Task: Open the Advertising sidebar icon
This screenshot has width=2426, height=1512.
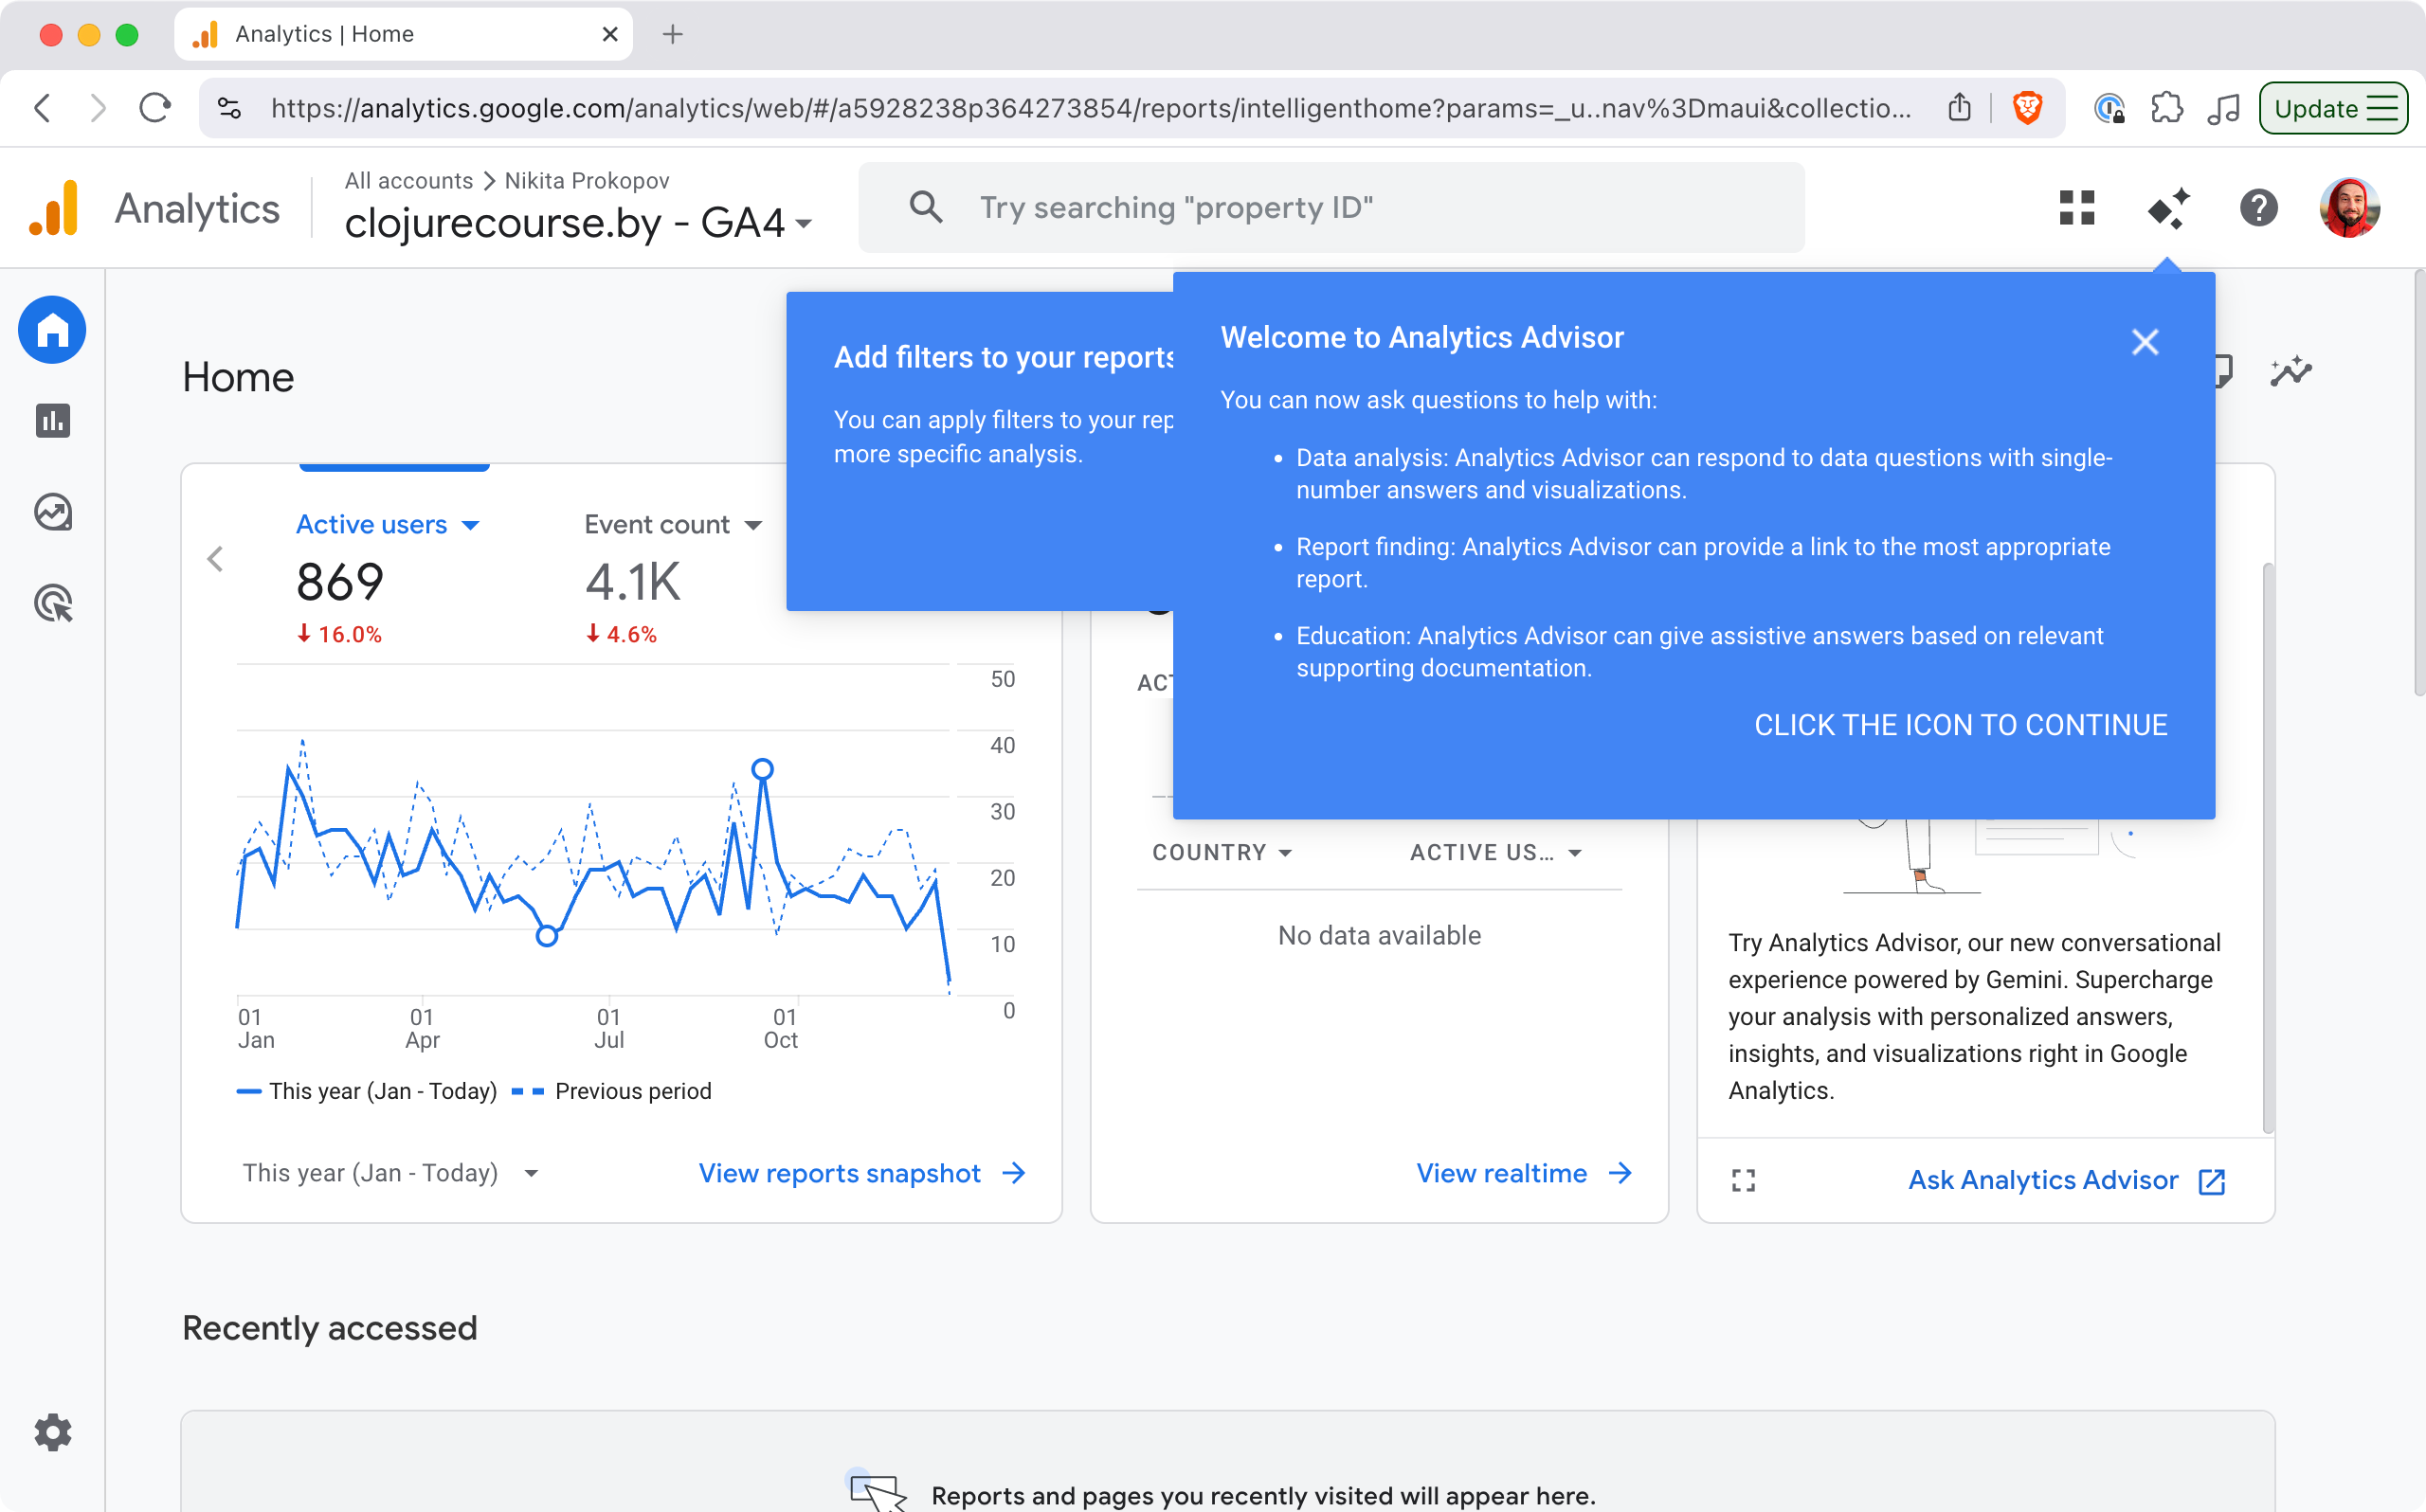Action: pyautogui.click(x=52, y=603)
